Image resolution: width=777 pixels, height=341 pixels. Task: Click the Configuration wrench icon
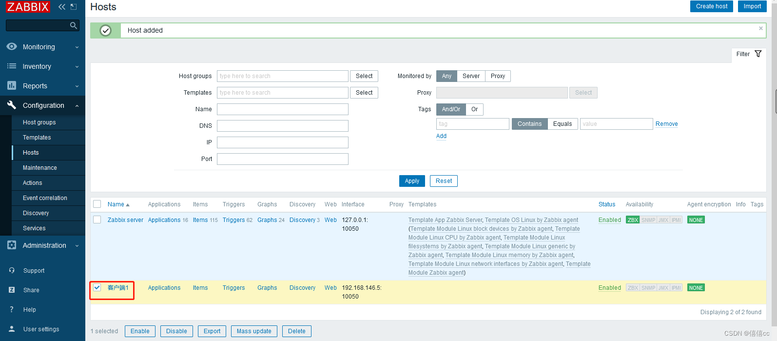12,105
